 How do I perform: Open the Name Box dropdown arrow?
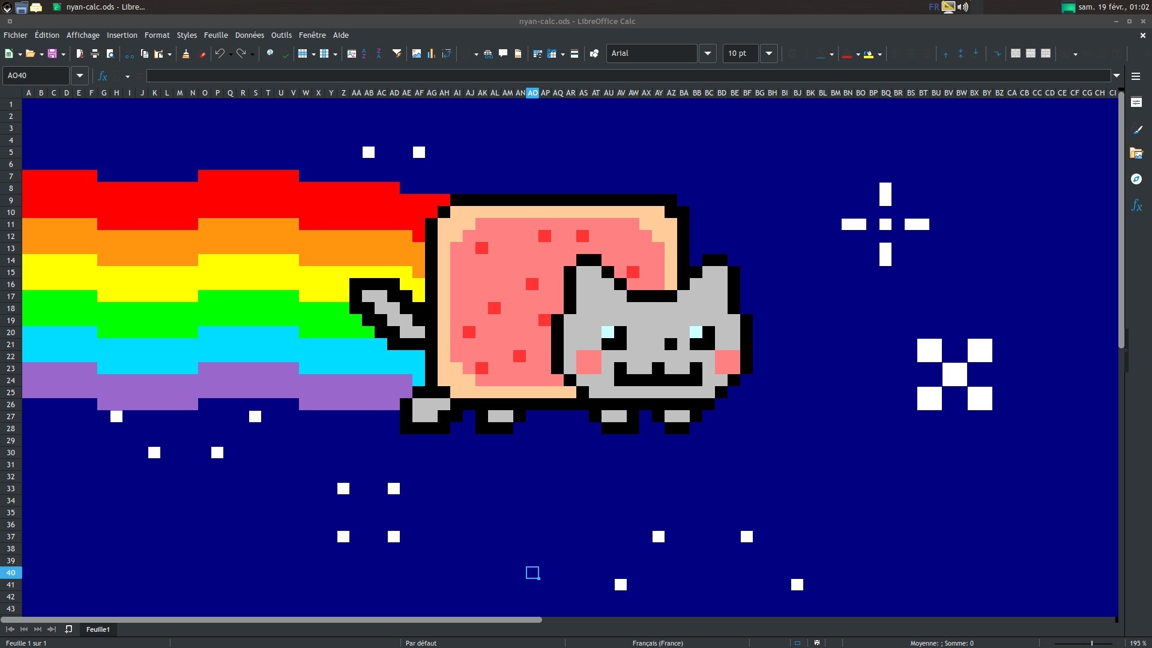tap(79, 76)
